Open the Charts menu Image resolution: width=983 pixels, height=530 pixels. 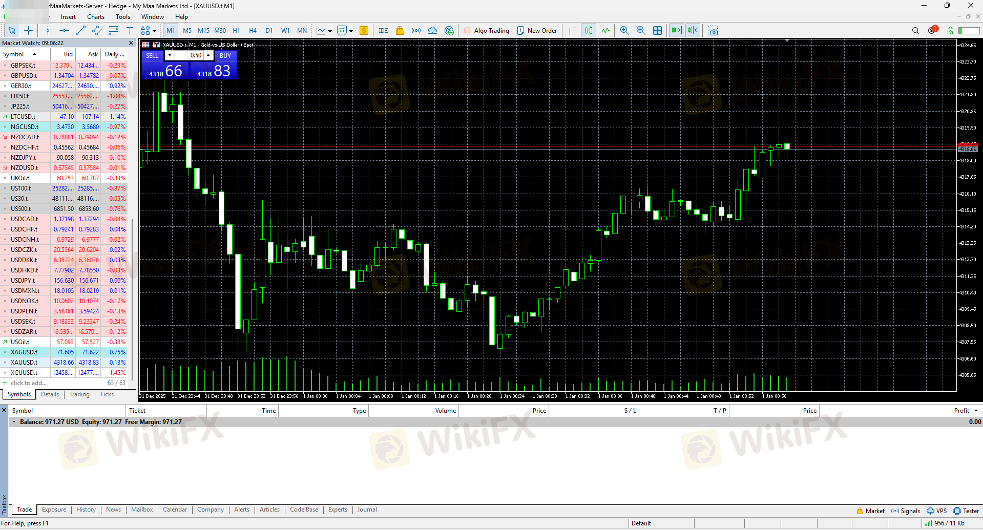(x=96, y=17)
